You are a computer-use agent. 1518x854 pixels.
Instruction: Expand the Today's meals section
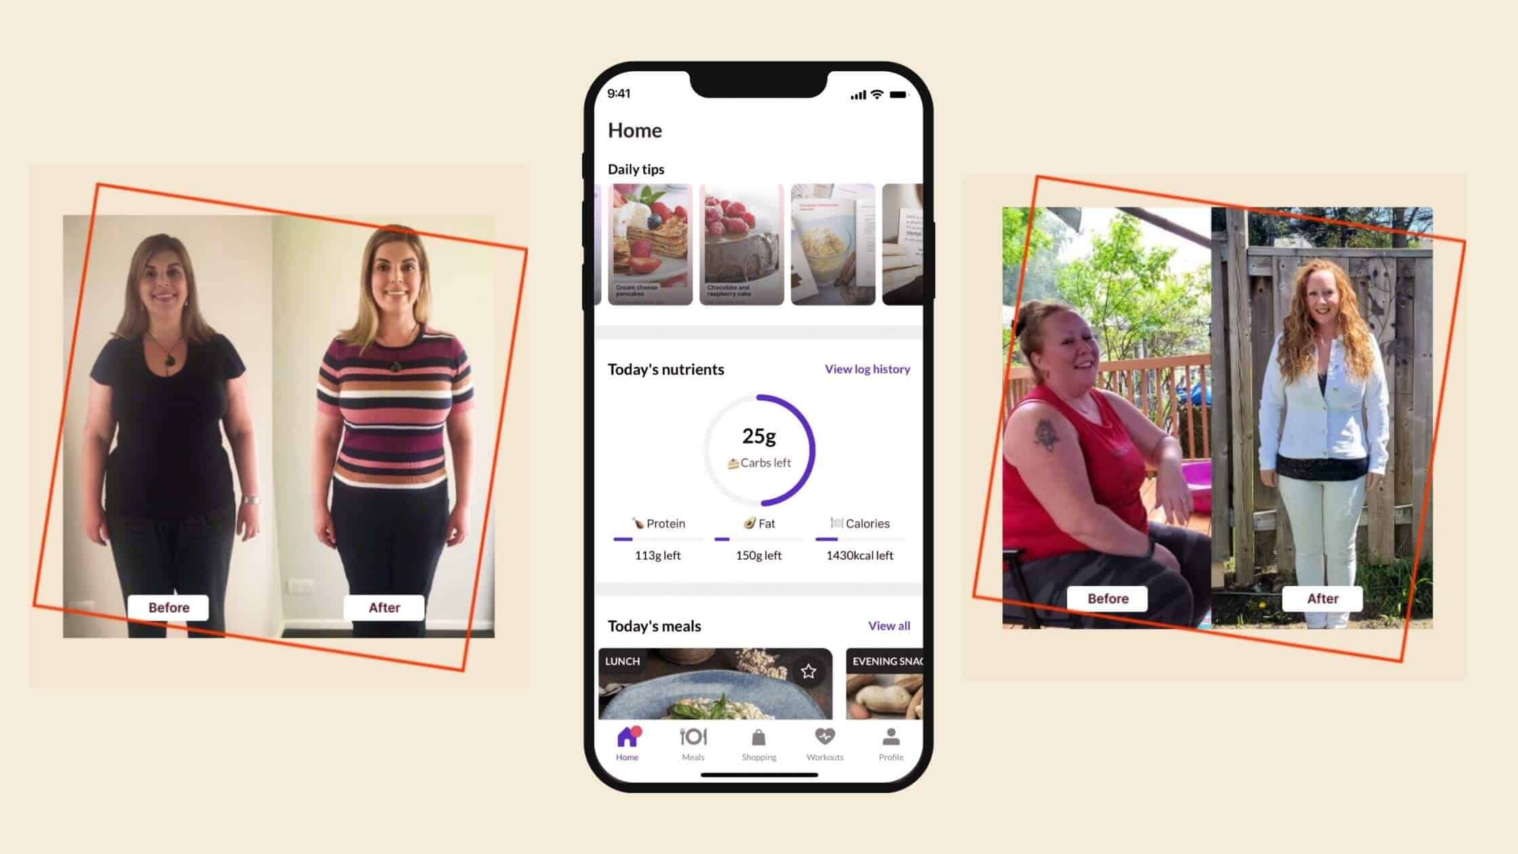pos(888,626)
